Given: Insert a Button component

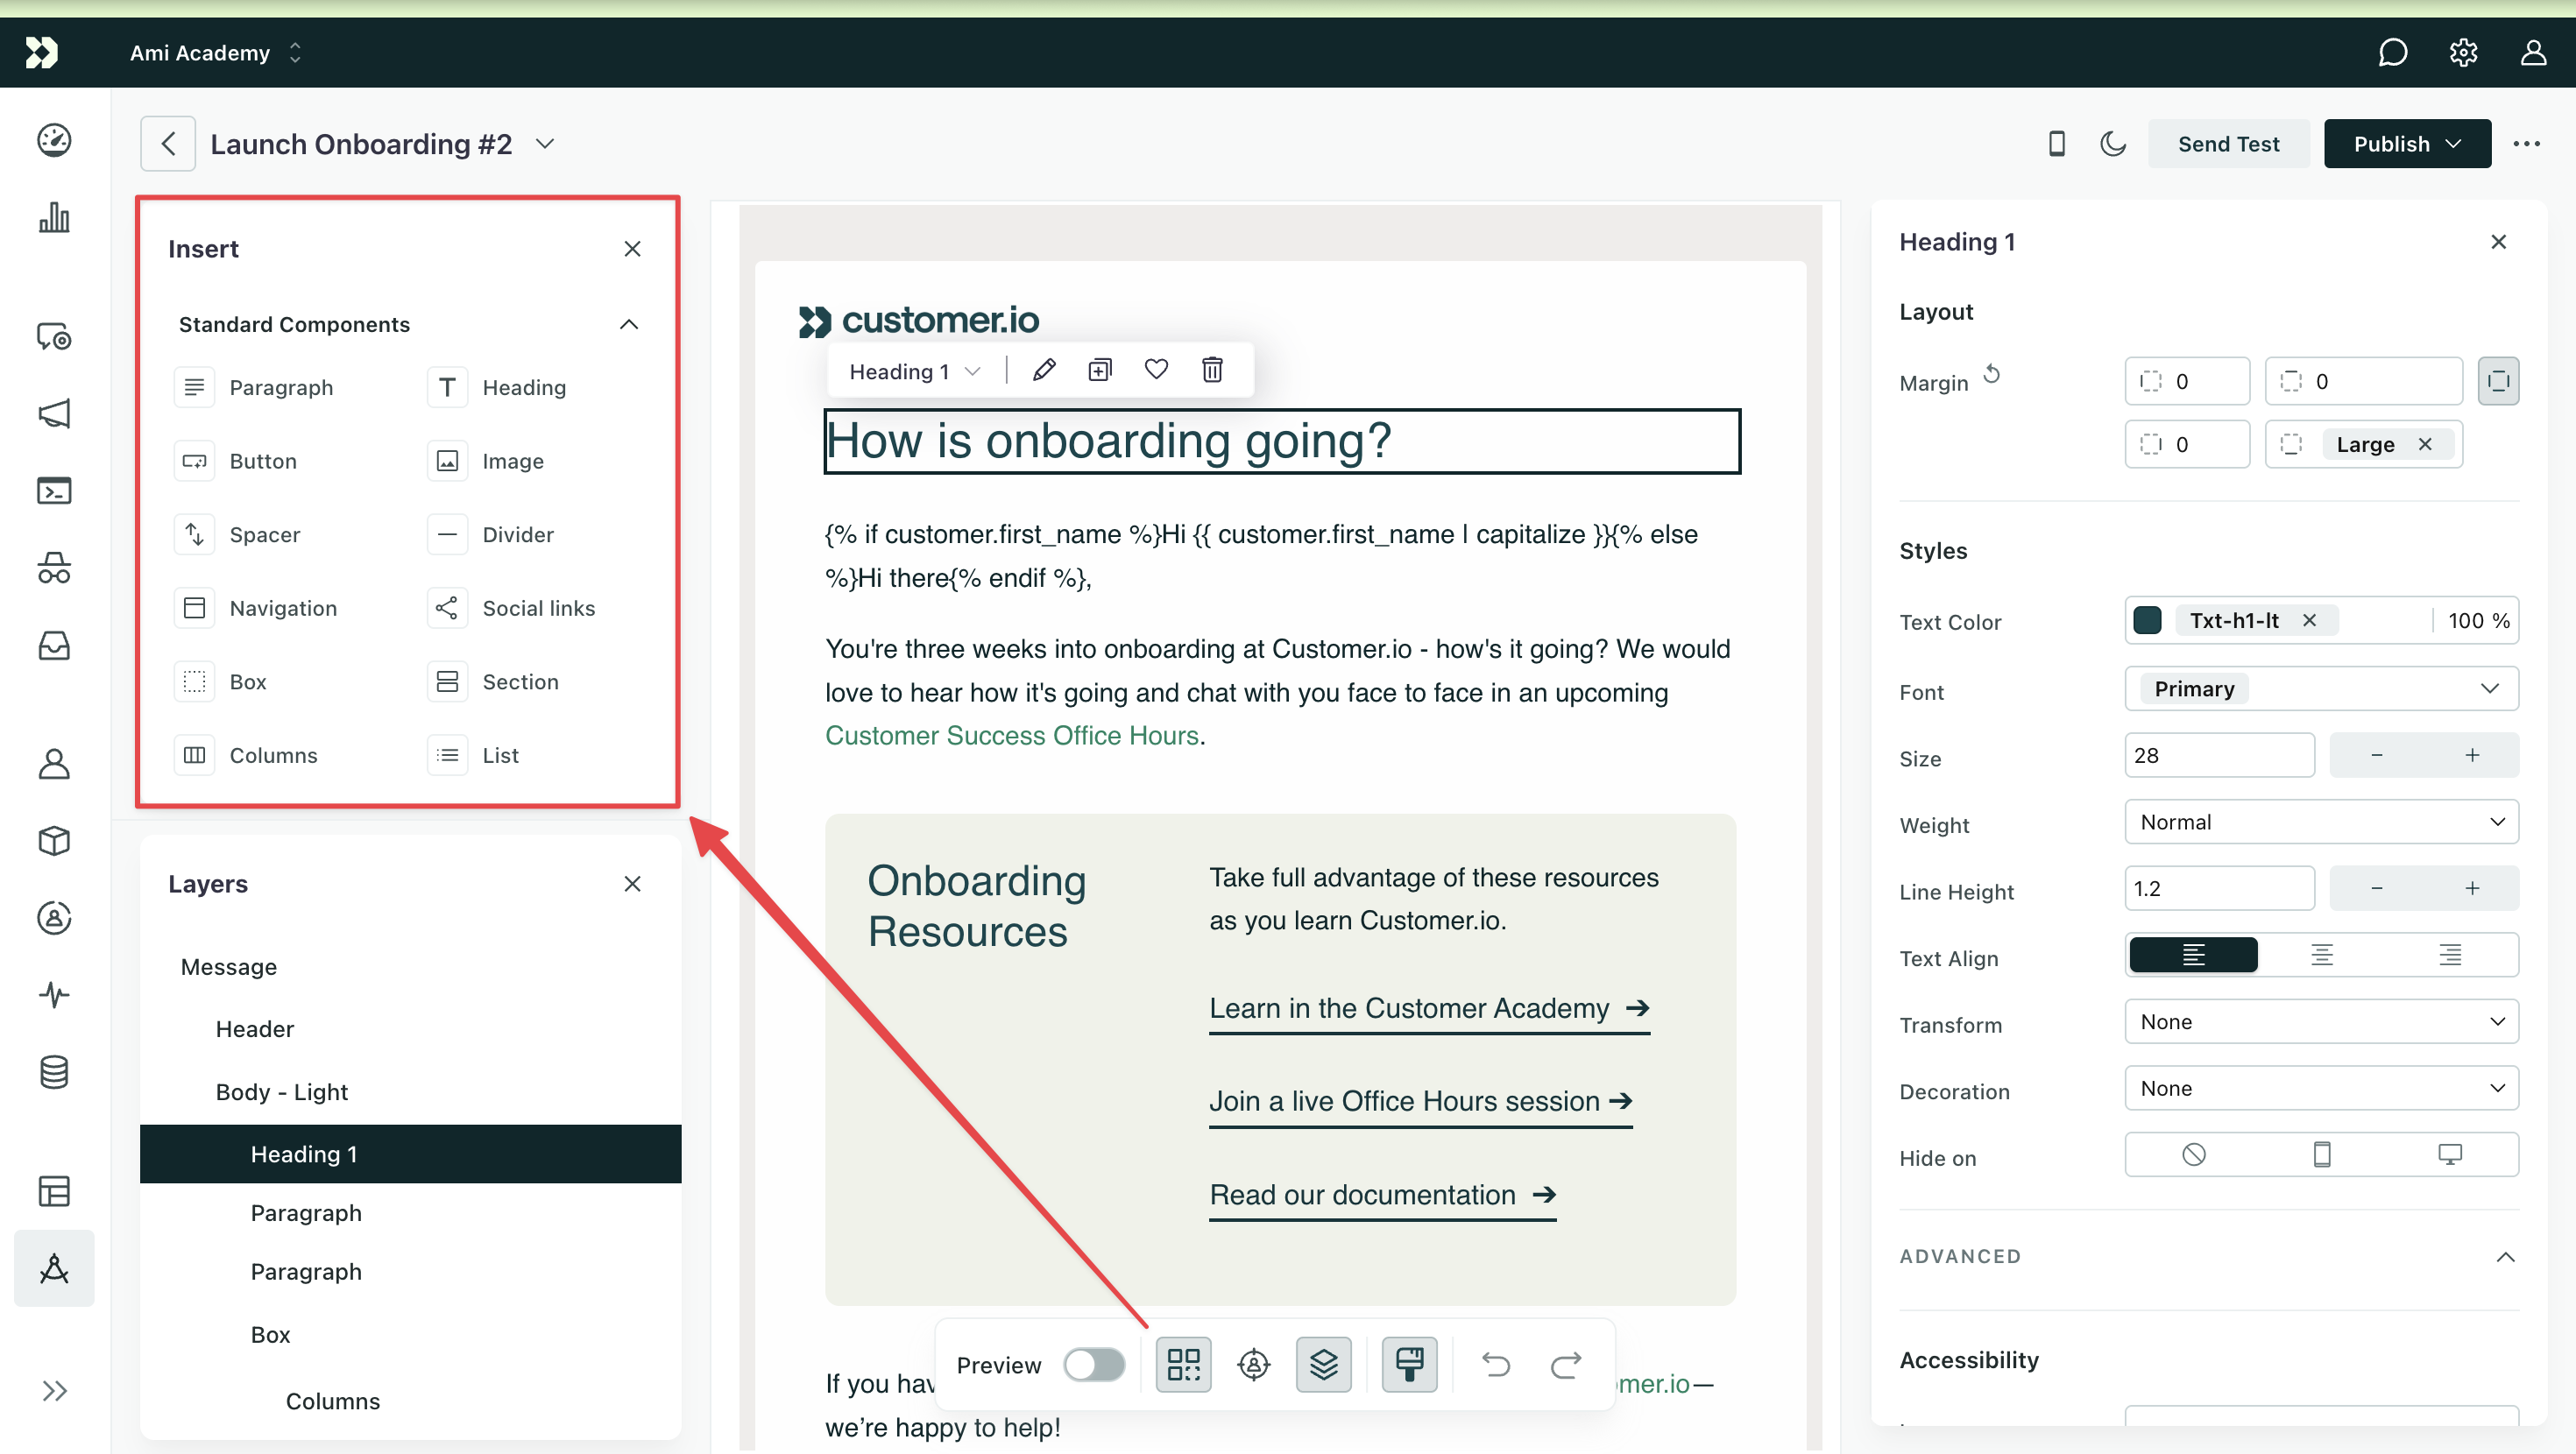Looking at the screenshot, I should click(x=236, y=461).
